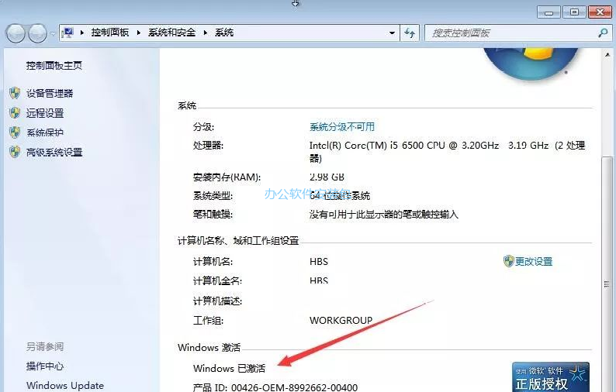Screen dimensions: 616x392
Task: Click shield icon beside 设备管理器
Action: click(x=15, y=94)
